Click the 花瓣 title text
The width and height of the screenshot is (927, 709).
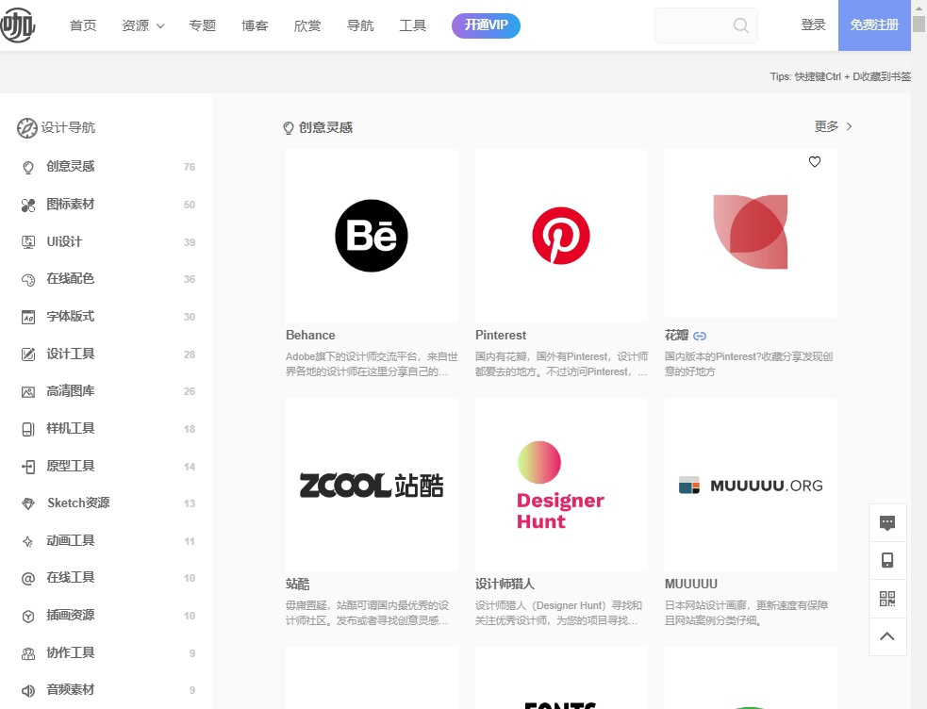(677, 336)
